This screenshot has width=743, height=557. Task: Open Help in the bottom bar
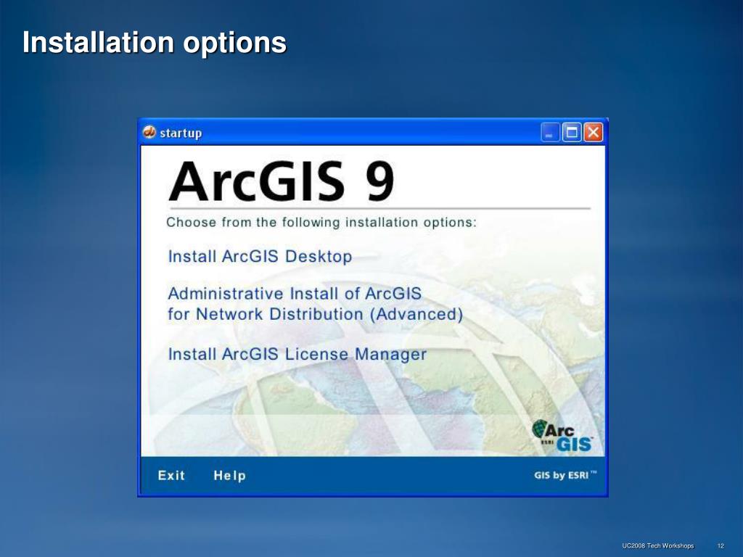(229, 476)
